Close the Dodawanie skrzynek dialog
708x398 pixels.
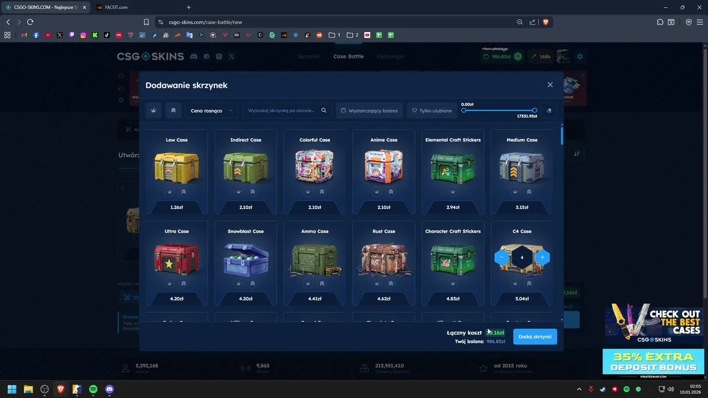(x=550, y=85)
